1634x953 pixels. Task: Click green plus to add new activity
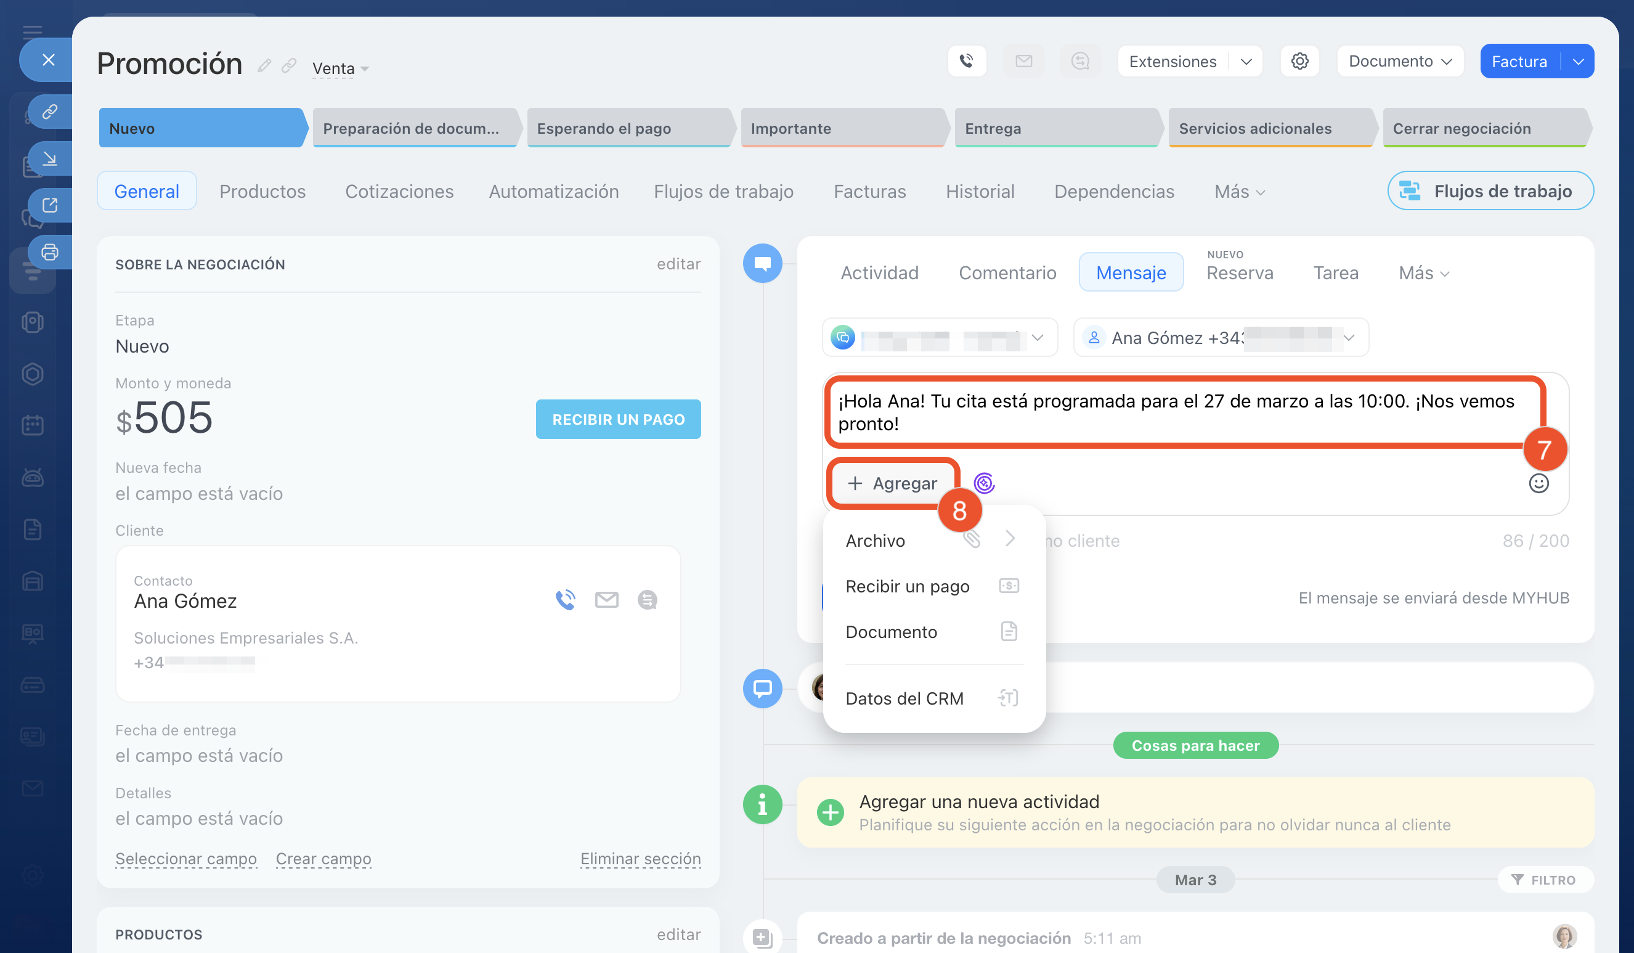tap(830, 812)
